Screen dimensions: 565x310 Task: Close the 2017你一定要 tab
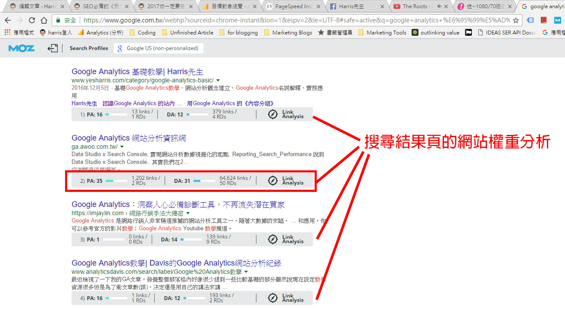tap(190, 6)
